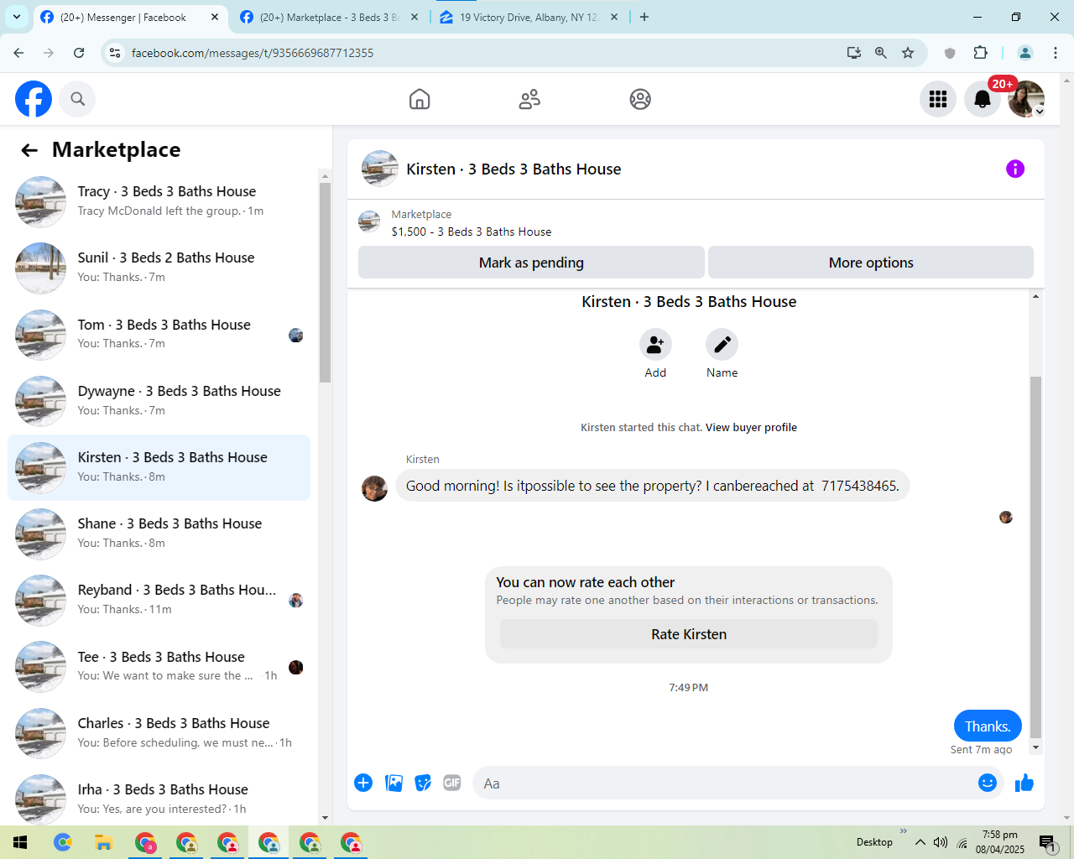Open the emoji picker in message field
The width and height of the screenshot is (1074, 859).
point(988,783)
